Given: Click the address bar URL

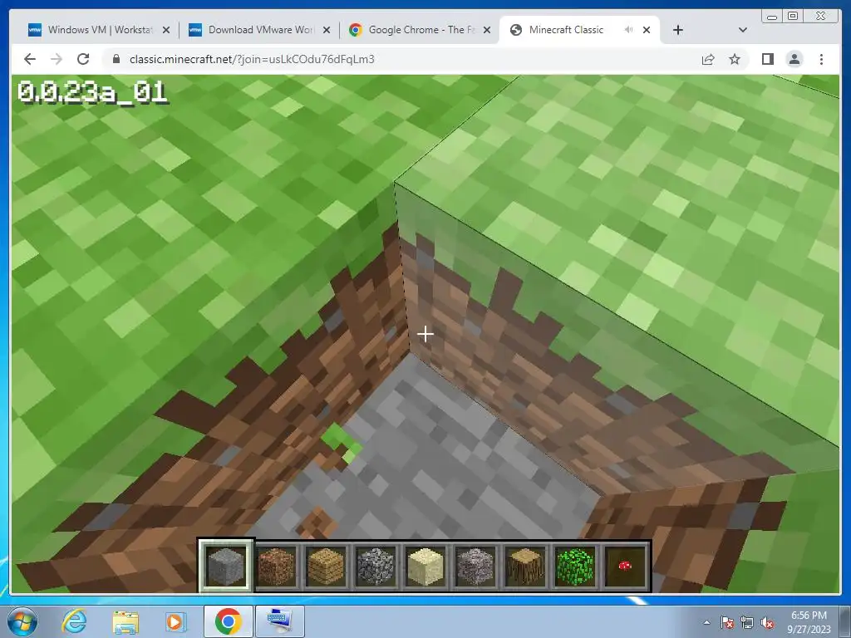Looking at the screenshot, I should coord(252,59).
